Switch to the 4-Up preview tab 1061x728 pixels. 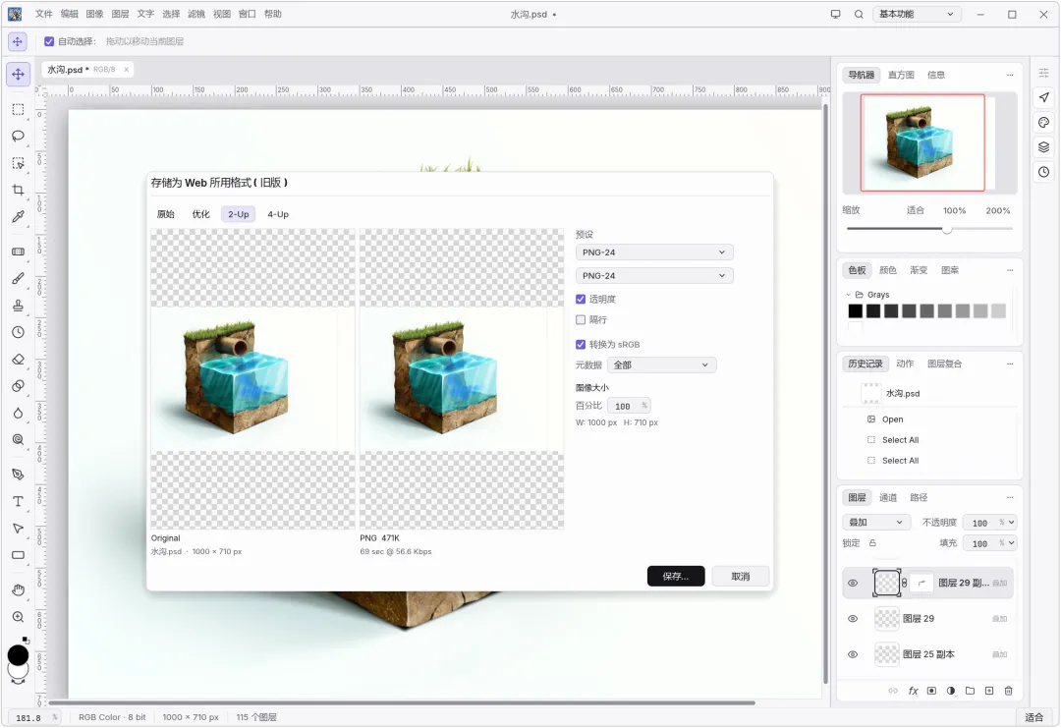pos(278,214)
